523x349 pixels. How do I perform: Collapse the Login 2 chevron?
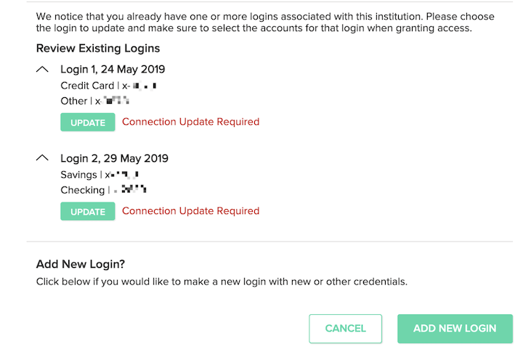[42, 158]
